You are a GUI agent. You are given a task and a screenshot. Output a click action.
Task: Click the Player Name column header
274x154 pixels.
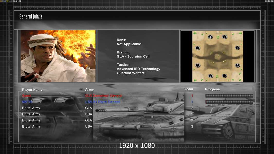pyautogui.click(x=32, y=90)
